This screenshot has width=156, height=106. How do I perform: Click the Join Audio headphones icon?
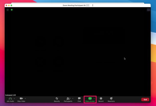click(x=10, y=98)
